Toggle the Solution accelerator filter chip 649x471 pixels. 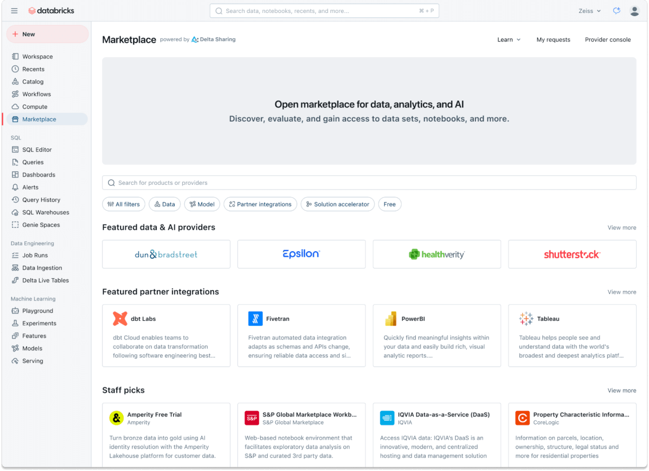pyautogui.click(x=337, y=204)
